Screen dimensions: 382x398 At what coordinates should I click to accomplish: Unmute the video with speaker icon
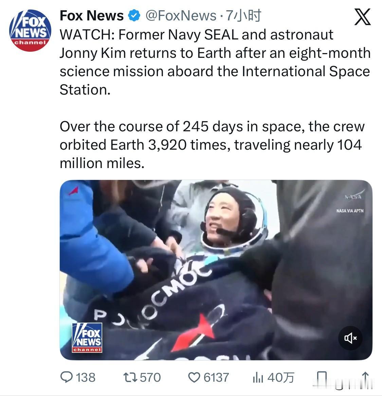click(x=350, y=338)
